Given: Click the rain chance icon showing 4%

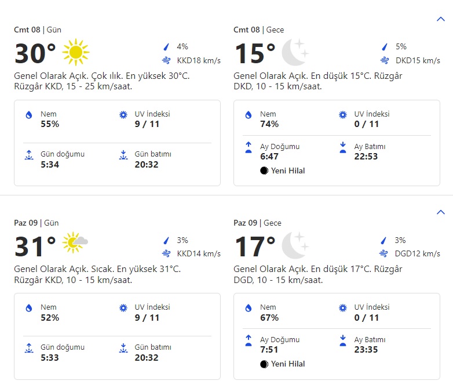Looking at the screenshot, I should click(x=166, y=47).
